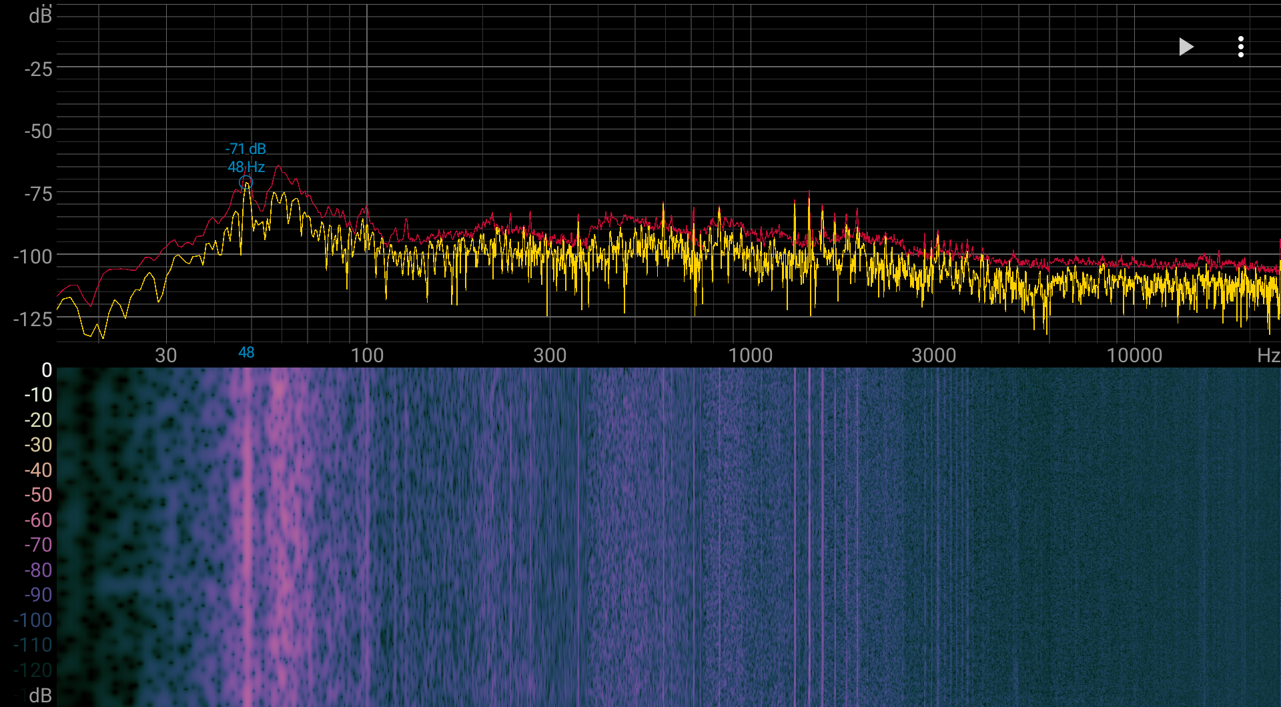Click the blue 48 frequency axis marker
This screenshot has height=707, width=1281.
point(246,353)
